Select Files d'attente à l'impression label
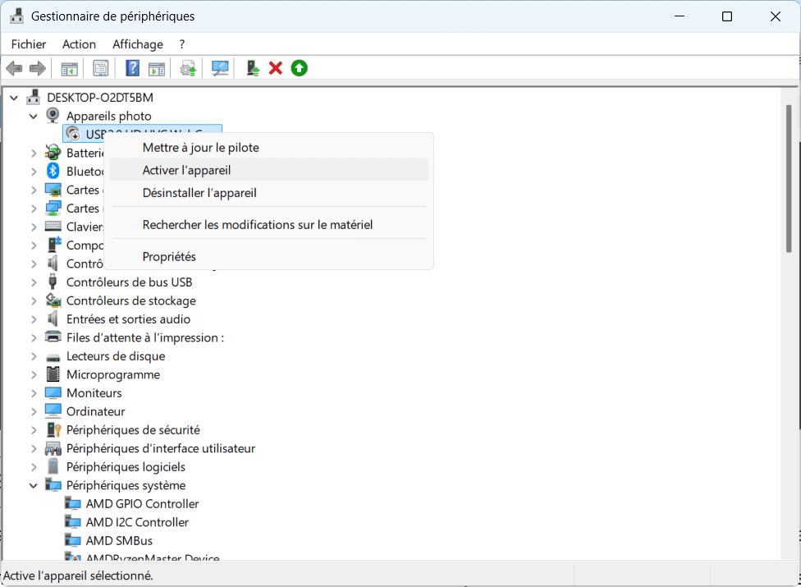 [x=145, y=337]
